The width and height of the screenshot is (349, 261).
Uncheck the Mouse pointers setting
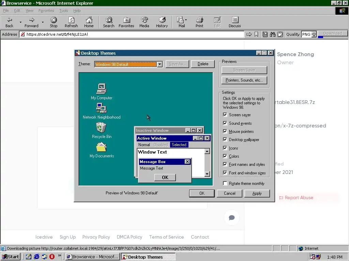[225, 132]
